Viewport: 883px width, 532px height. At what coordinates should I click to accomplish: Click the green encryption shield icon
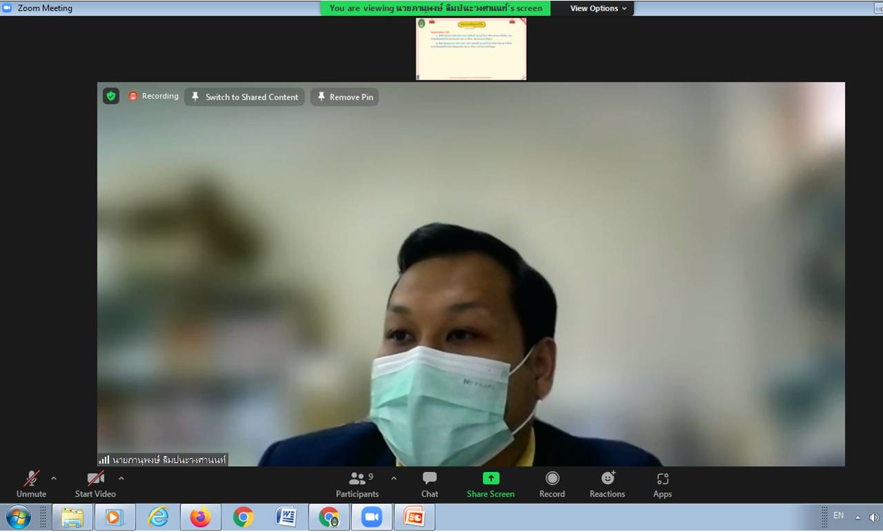(x=111, y=97)
